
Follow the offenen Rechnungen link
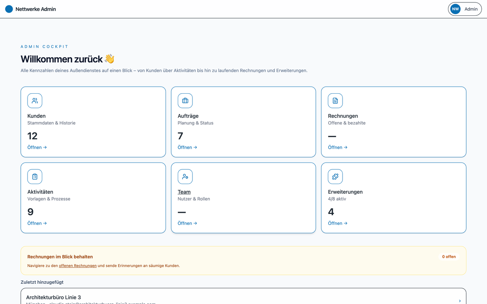(x=78, y=266)
